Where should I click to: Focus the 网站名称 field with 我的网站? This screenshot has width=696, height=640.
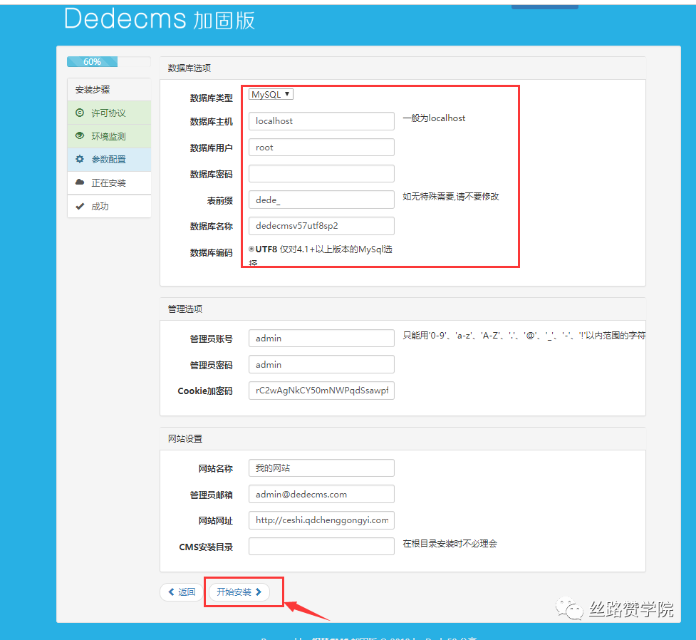point(321,468)
